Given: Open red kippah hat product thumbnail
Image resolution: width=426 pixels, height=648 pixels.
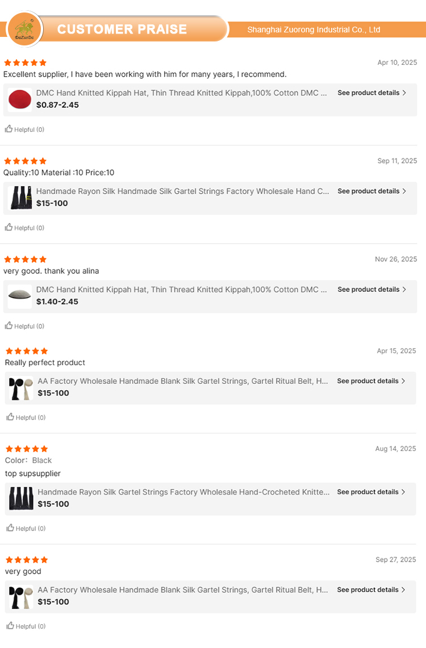Looking at the screenshot, I should click(20, 100).
